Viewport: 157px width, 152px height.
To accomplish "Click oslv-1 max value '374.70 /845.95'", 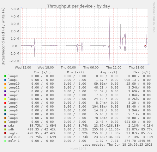I will click(137, 141).
